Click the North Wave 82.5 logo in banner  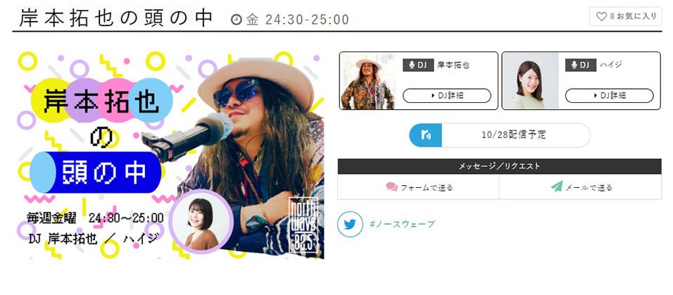[x=305, y=225]
